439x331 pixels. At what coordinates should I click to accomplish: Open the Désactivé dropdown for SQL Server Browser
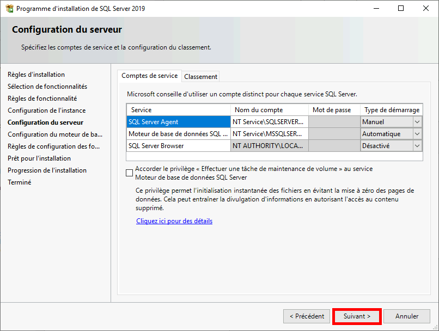(418, 145)
